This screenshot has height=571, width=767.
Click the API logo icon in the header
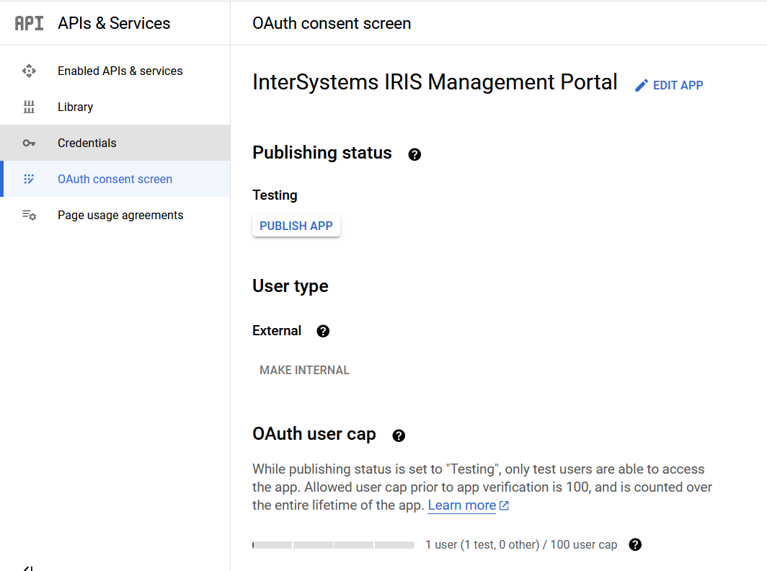29,23
